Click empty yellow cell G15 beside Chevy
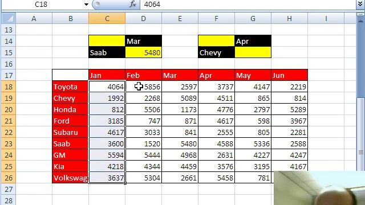 click(x=253, y=52)
